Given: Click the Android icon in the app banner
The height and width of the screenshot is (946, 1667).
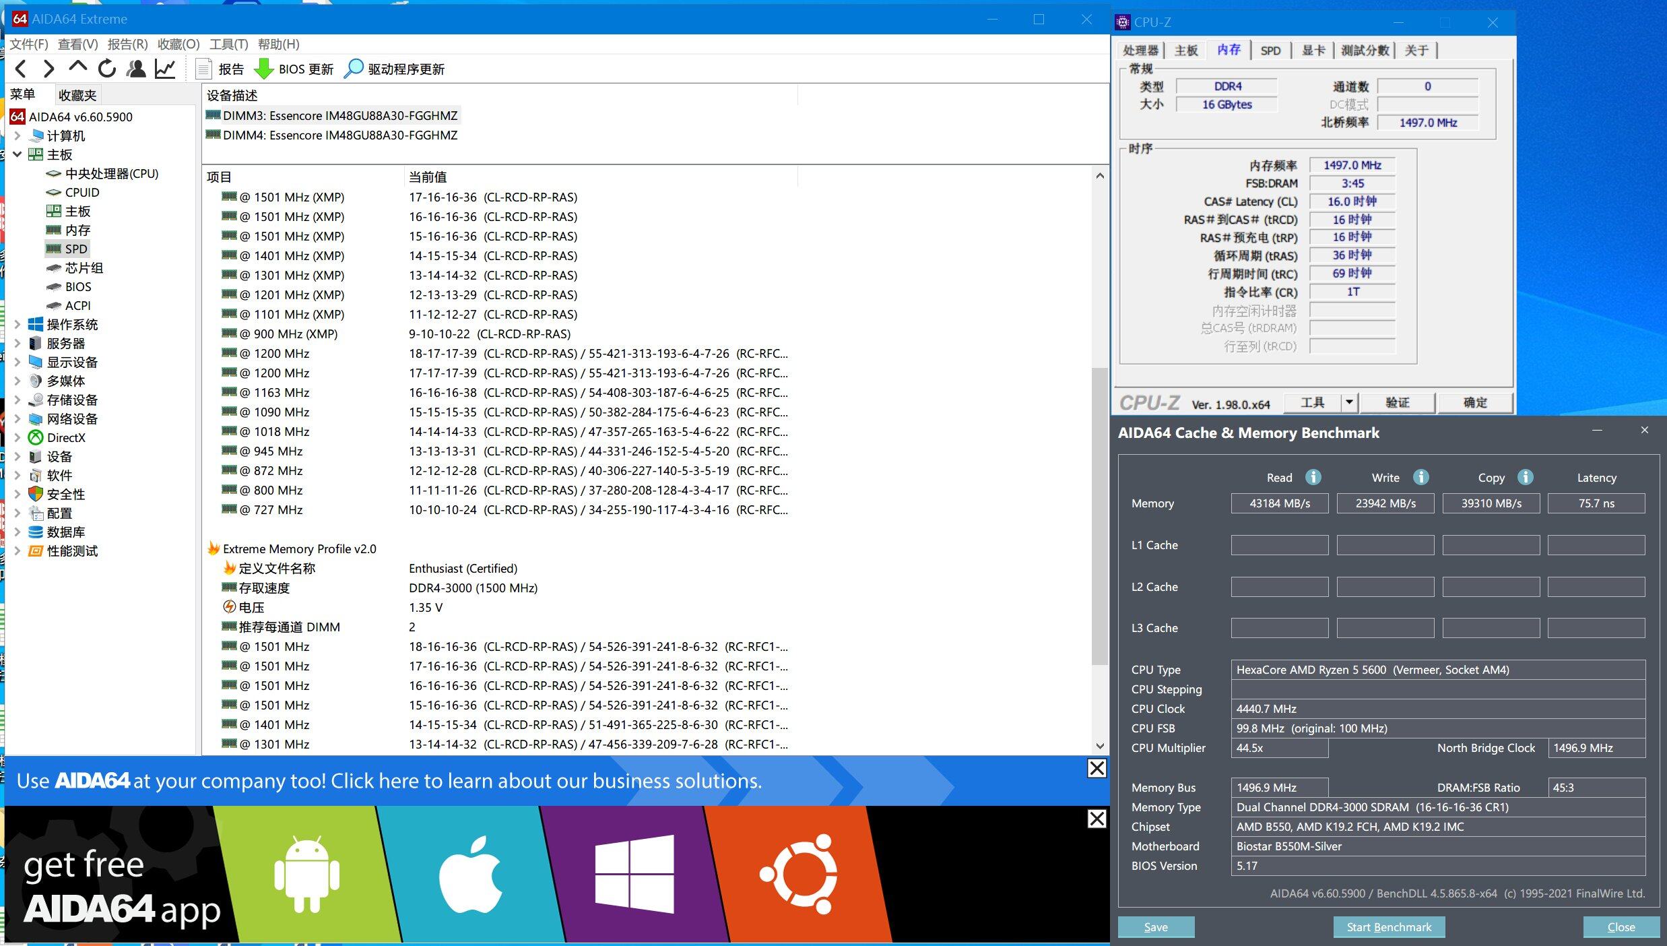Looking at the screenshot, I should click(306, 875).
